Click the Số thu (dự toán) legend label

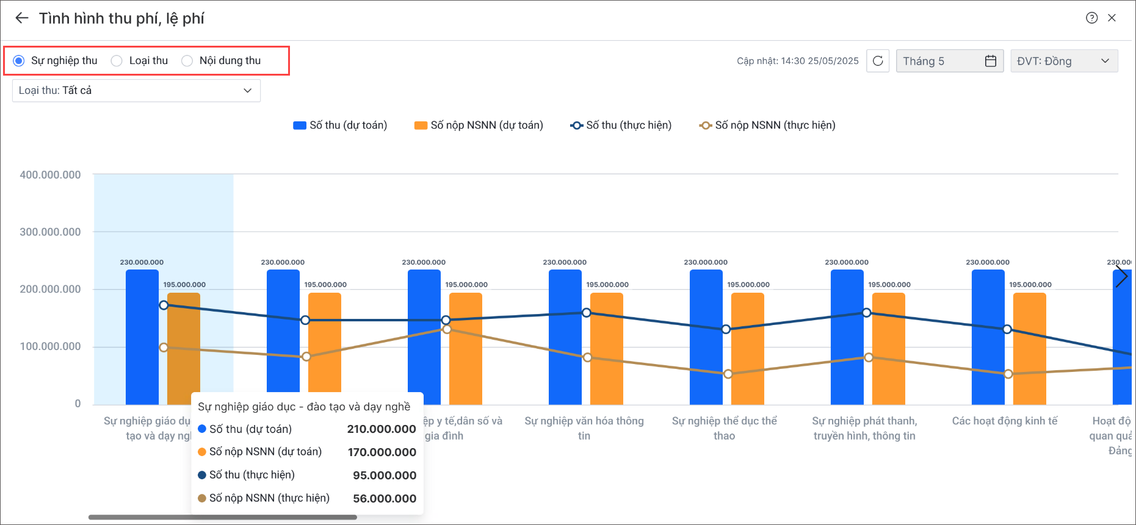pos(348,126)
